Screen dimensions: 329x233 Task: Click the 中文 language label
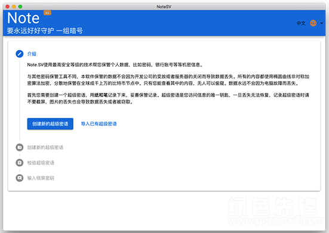301,23
